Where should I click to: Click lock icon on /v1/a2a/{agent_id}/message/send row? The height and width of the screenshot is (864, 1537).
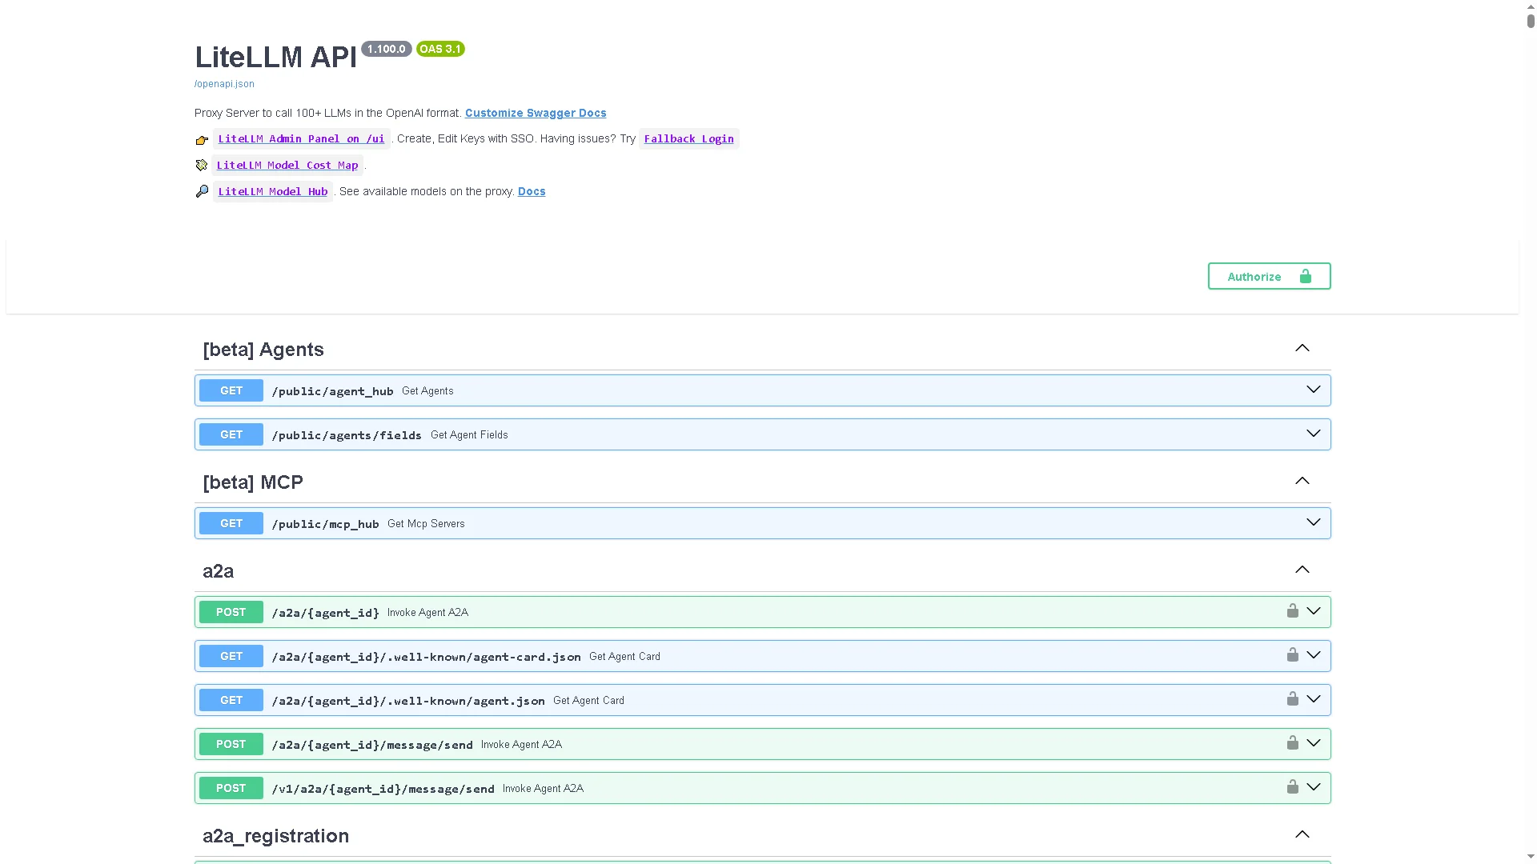1292,787
